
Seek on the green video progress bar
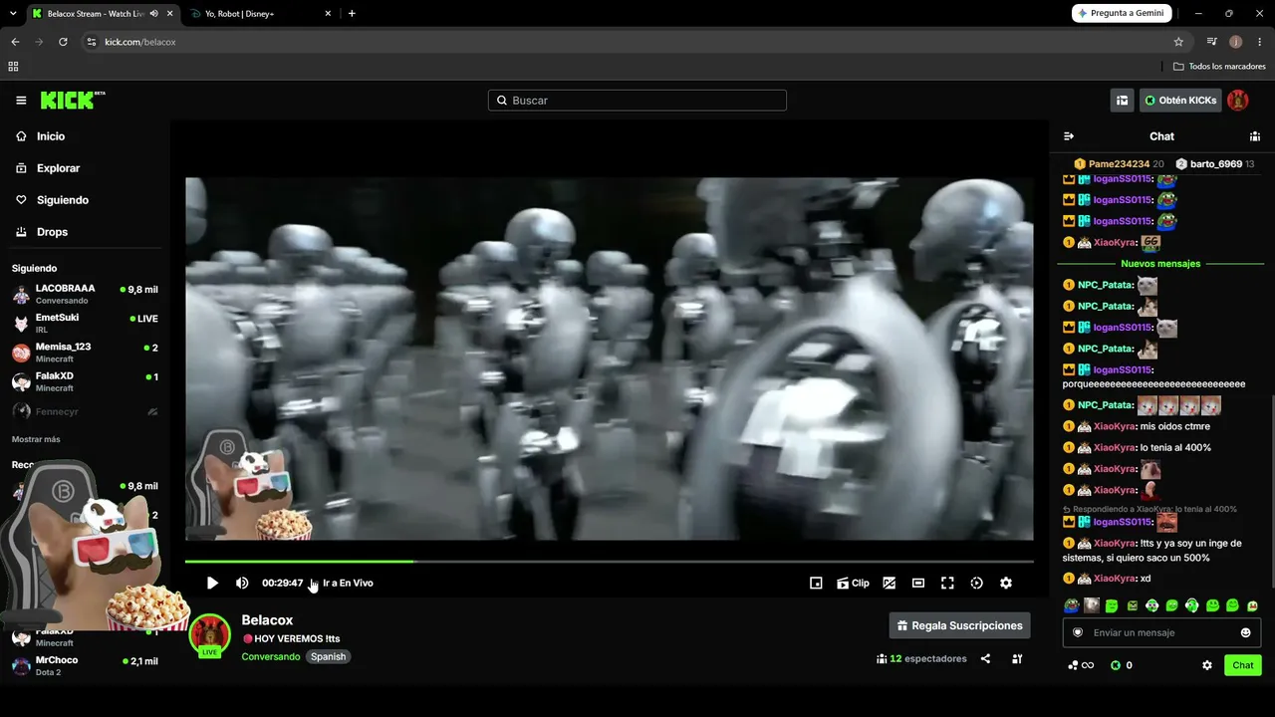click(x=609, y=562)
